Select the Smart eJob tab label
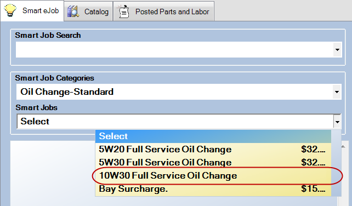The image size is (352, 206). (x=41, y=10)
